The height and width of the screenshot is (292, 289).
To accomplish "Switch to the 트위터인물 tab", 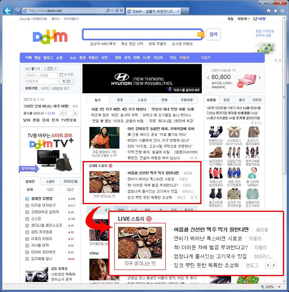I will 70,181.
